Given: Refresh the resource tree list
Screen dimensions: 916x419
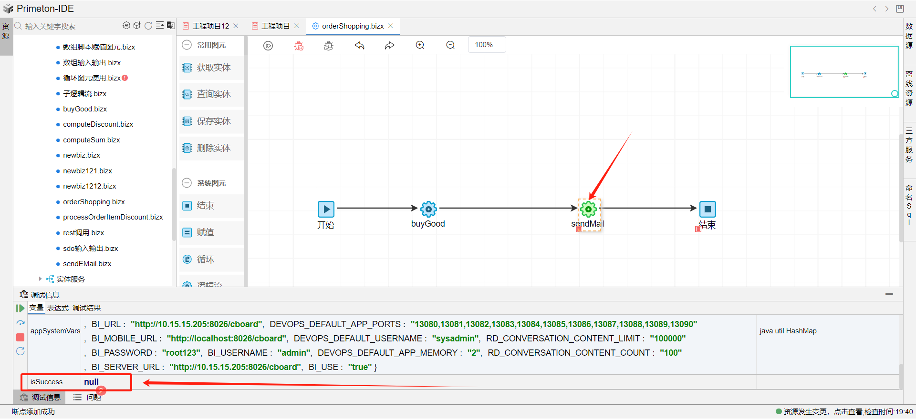Looking at the screenshot, I should click(x=148, y=26).
